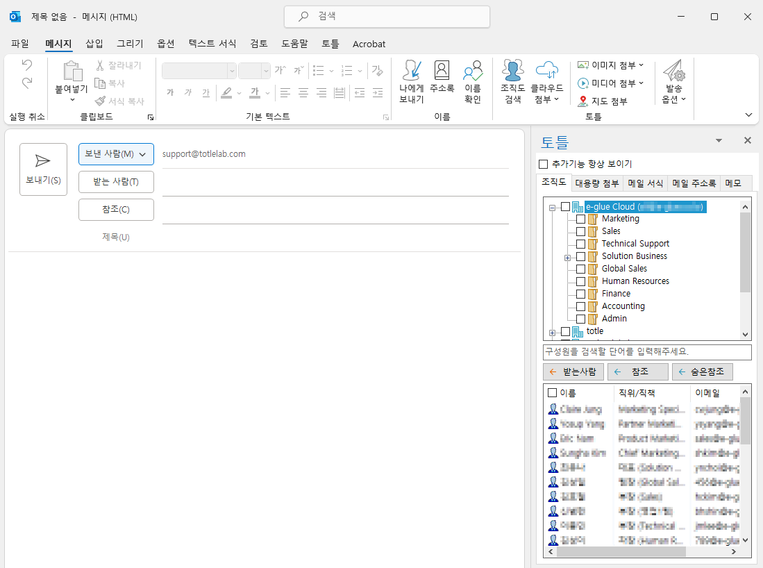Click the align left icon
This screenshot has height=568, width=763.
pyautogui.click(x=285, y=92)
